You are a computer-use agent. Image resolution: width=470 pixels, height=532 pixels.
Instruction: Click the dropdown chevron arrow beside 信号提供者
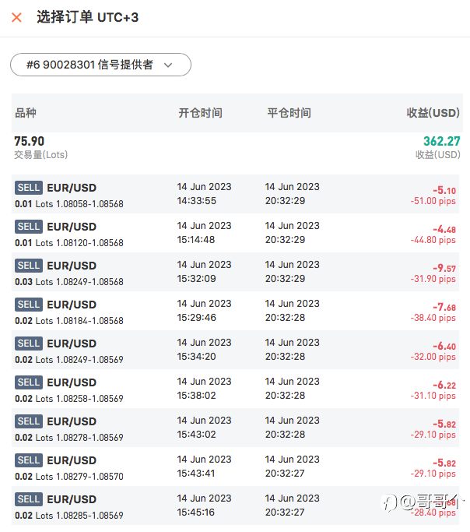(x=168, y=65)
